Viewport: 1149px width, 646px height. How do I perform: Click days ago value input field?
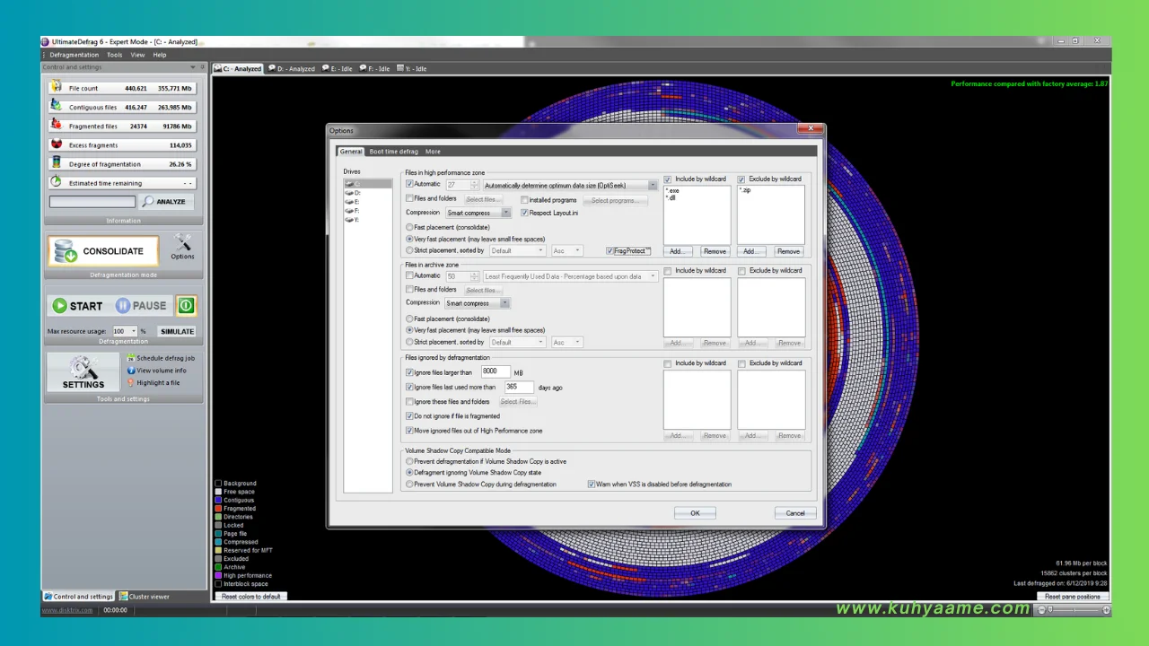(519, 387)
